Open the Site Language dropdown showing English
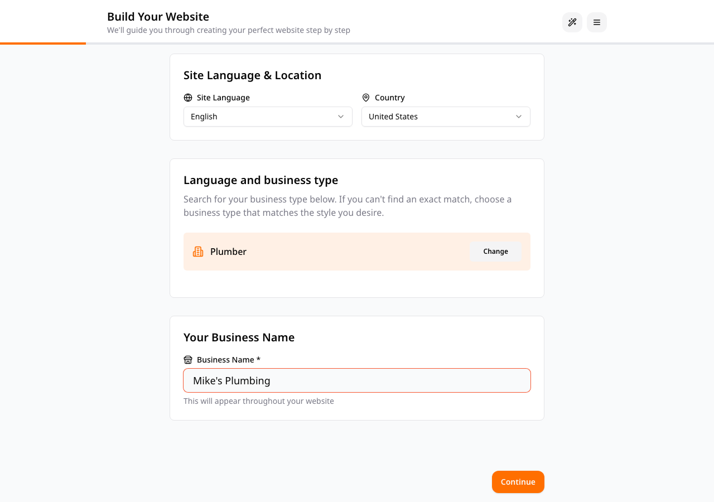Viewport: 714px width, 502px height. [268, 117]
